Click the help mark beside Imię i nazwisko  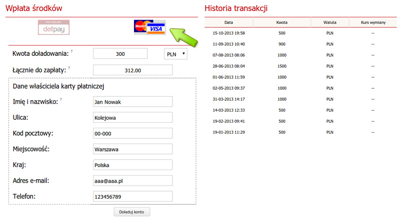pos(61,100)
